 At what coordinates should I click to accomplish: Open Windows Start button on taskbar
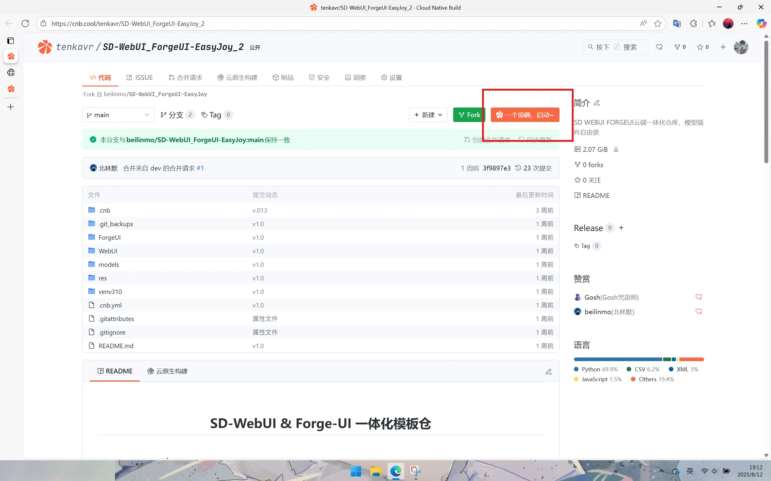[356, 471]
